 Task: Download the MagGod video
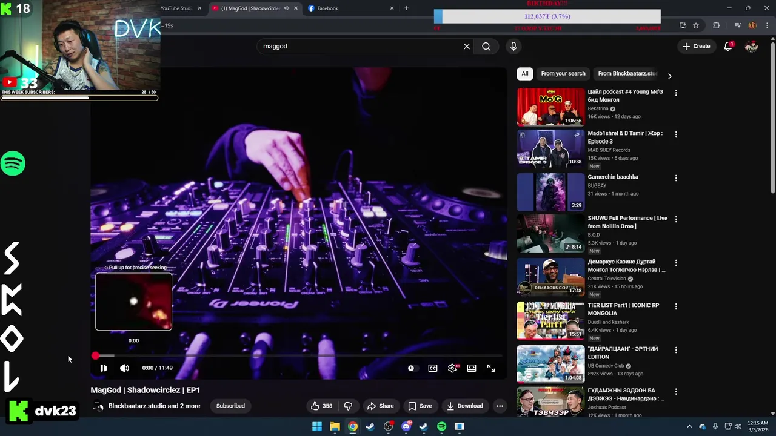tap(465, 406)
